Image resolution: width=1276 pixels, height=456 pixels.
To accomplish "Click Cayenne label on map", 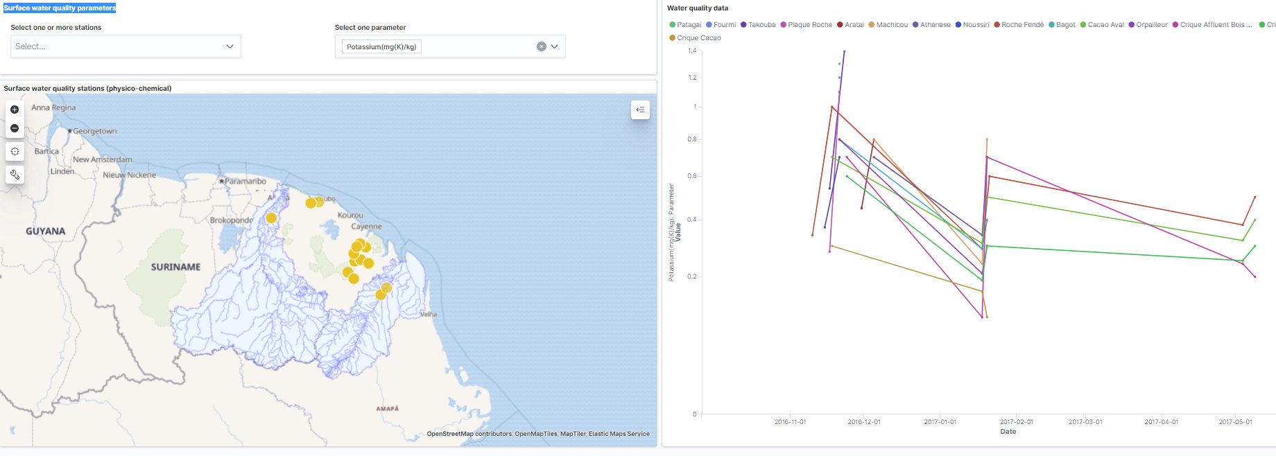I will (x=366, y=227).
